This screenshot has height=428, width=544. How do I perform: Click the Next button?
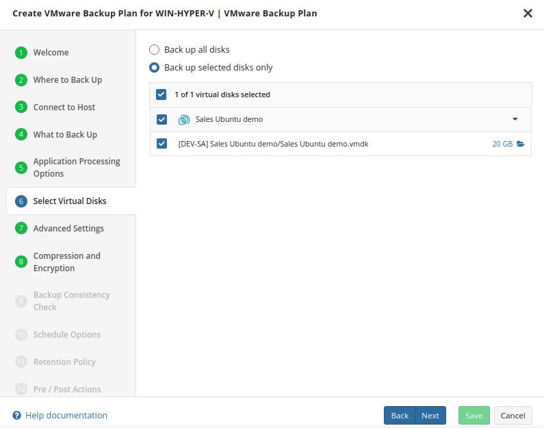pos(430,416)
